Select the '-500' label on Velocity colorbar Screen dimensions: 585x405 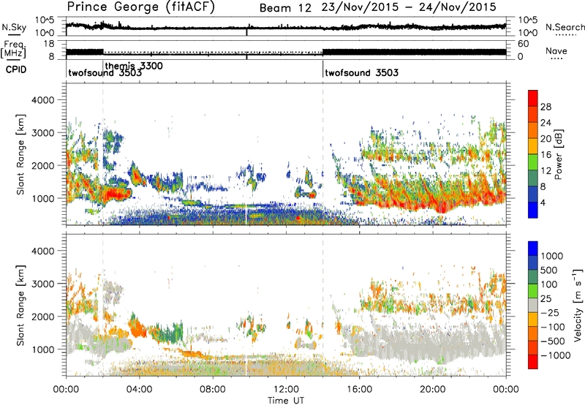pyautogui.click(x=553, y=341)
